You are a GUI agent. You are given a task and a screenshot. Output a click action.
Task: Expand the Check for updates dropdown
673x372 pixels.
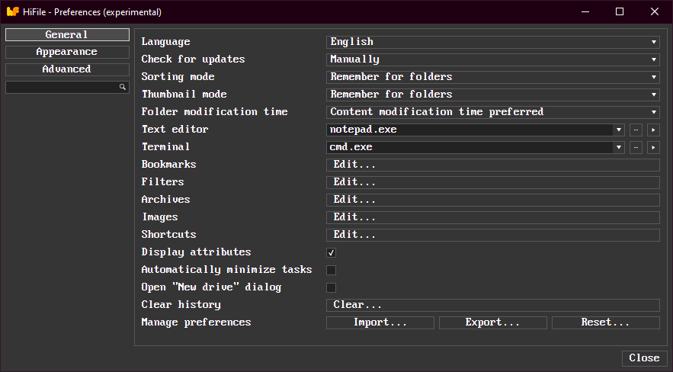pyautogui.click(x=492, y=59)
